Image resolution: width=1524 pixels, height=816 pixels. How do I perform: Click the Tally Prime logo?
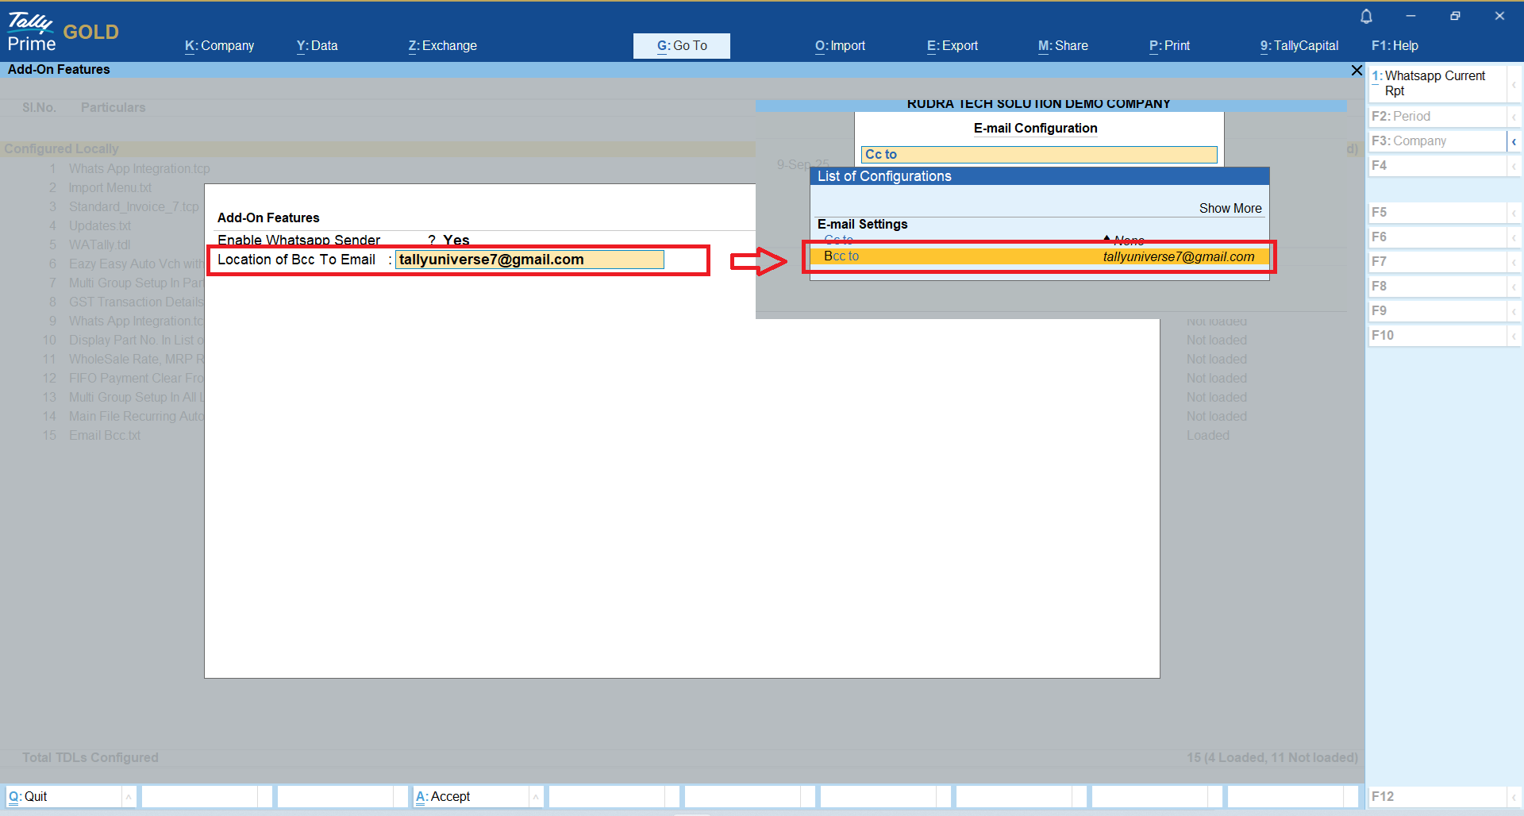tap(32, 32)
